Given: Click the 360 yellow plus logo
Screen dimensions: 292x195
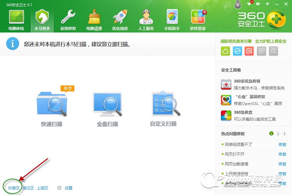Looking at the screenshot, I should (x=276, y=20).
